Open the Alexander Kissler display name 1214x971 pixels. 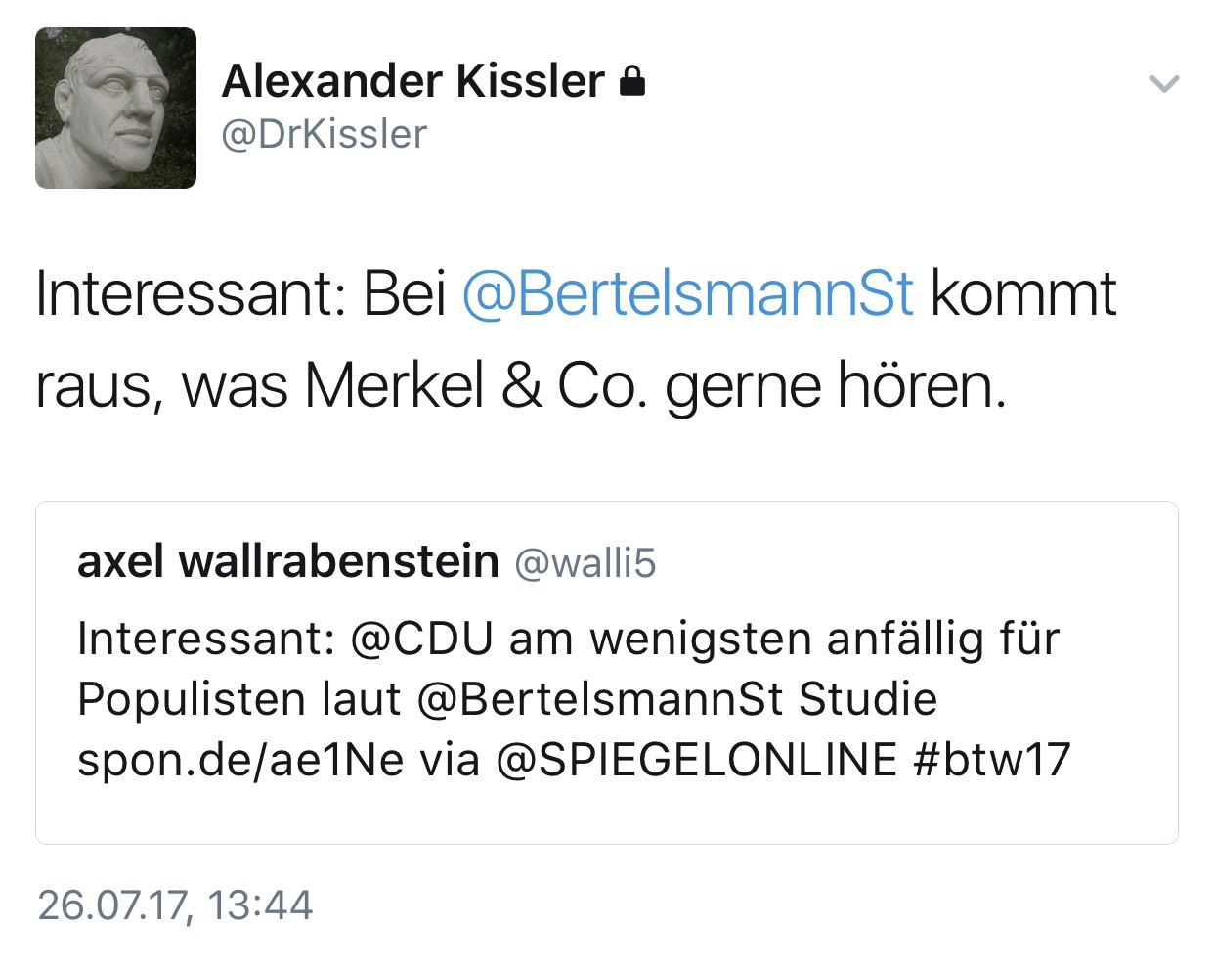click(412, 81)
